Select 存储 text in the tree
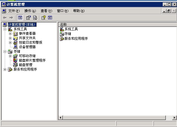Viewport: 177px width, 127px height. click(17, 51)
